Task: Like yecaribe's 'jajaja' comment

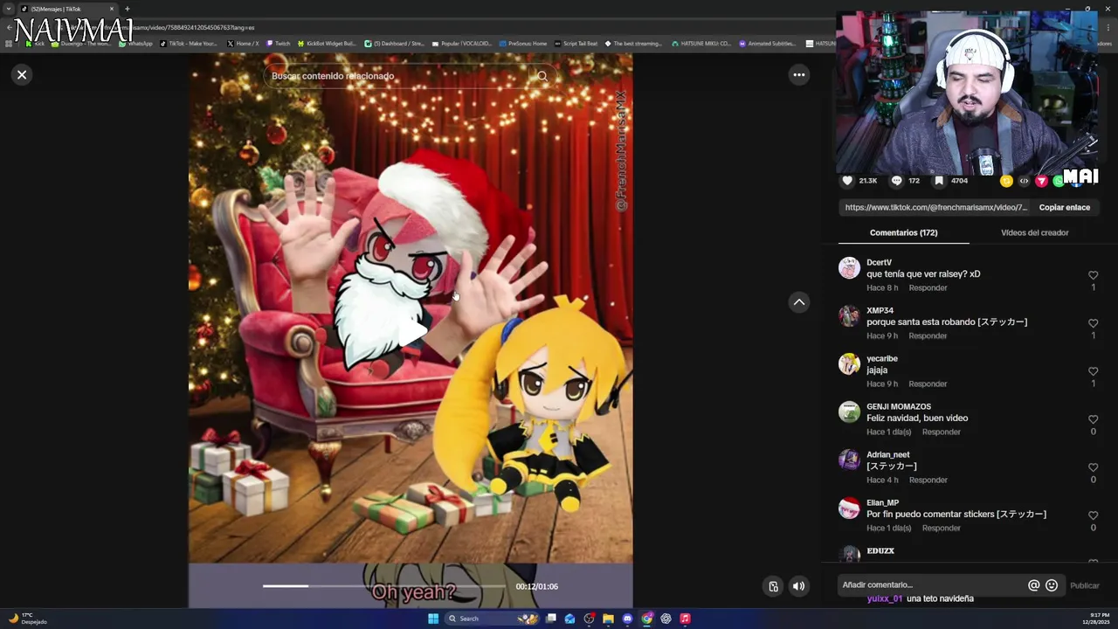Action: pos(1093,371)
